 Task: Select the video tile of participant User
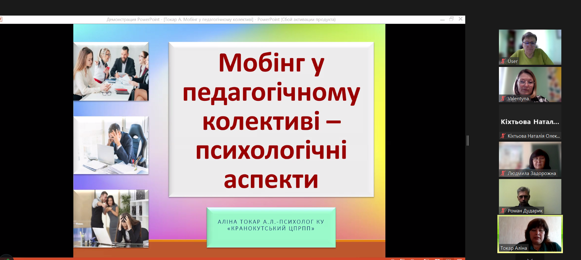(x=530, y=47)
